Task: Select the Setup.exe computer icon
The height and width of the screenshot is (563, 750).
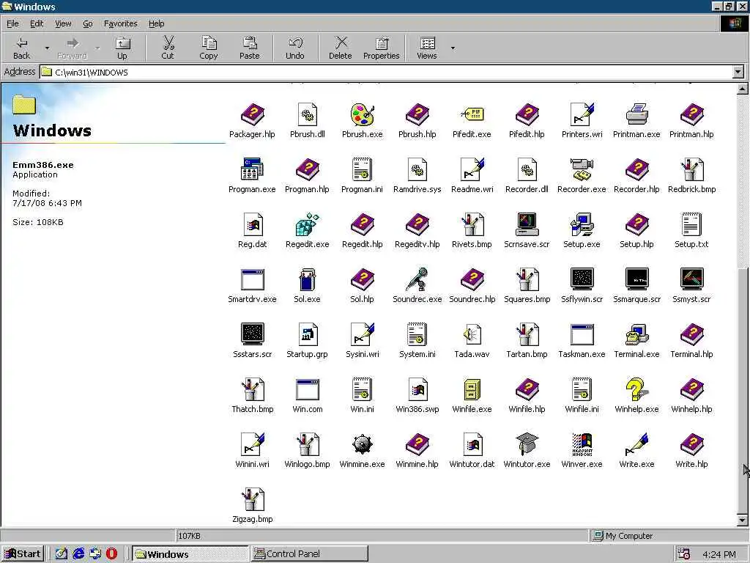Action: (582, 224)
